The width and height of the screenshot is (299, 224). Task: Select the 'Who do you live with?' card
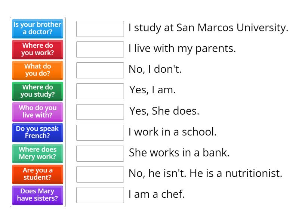pos(37,112)
